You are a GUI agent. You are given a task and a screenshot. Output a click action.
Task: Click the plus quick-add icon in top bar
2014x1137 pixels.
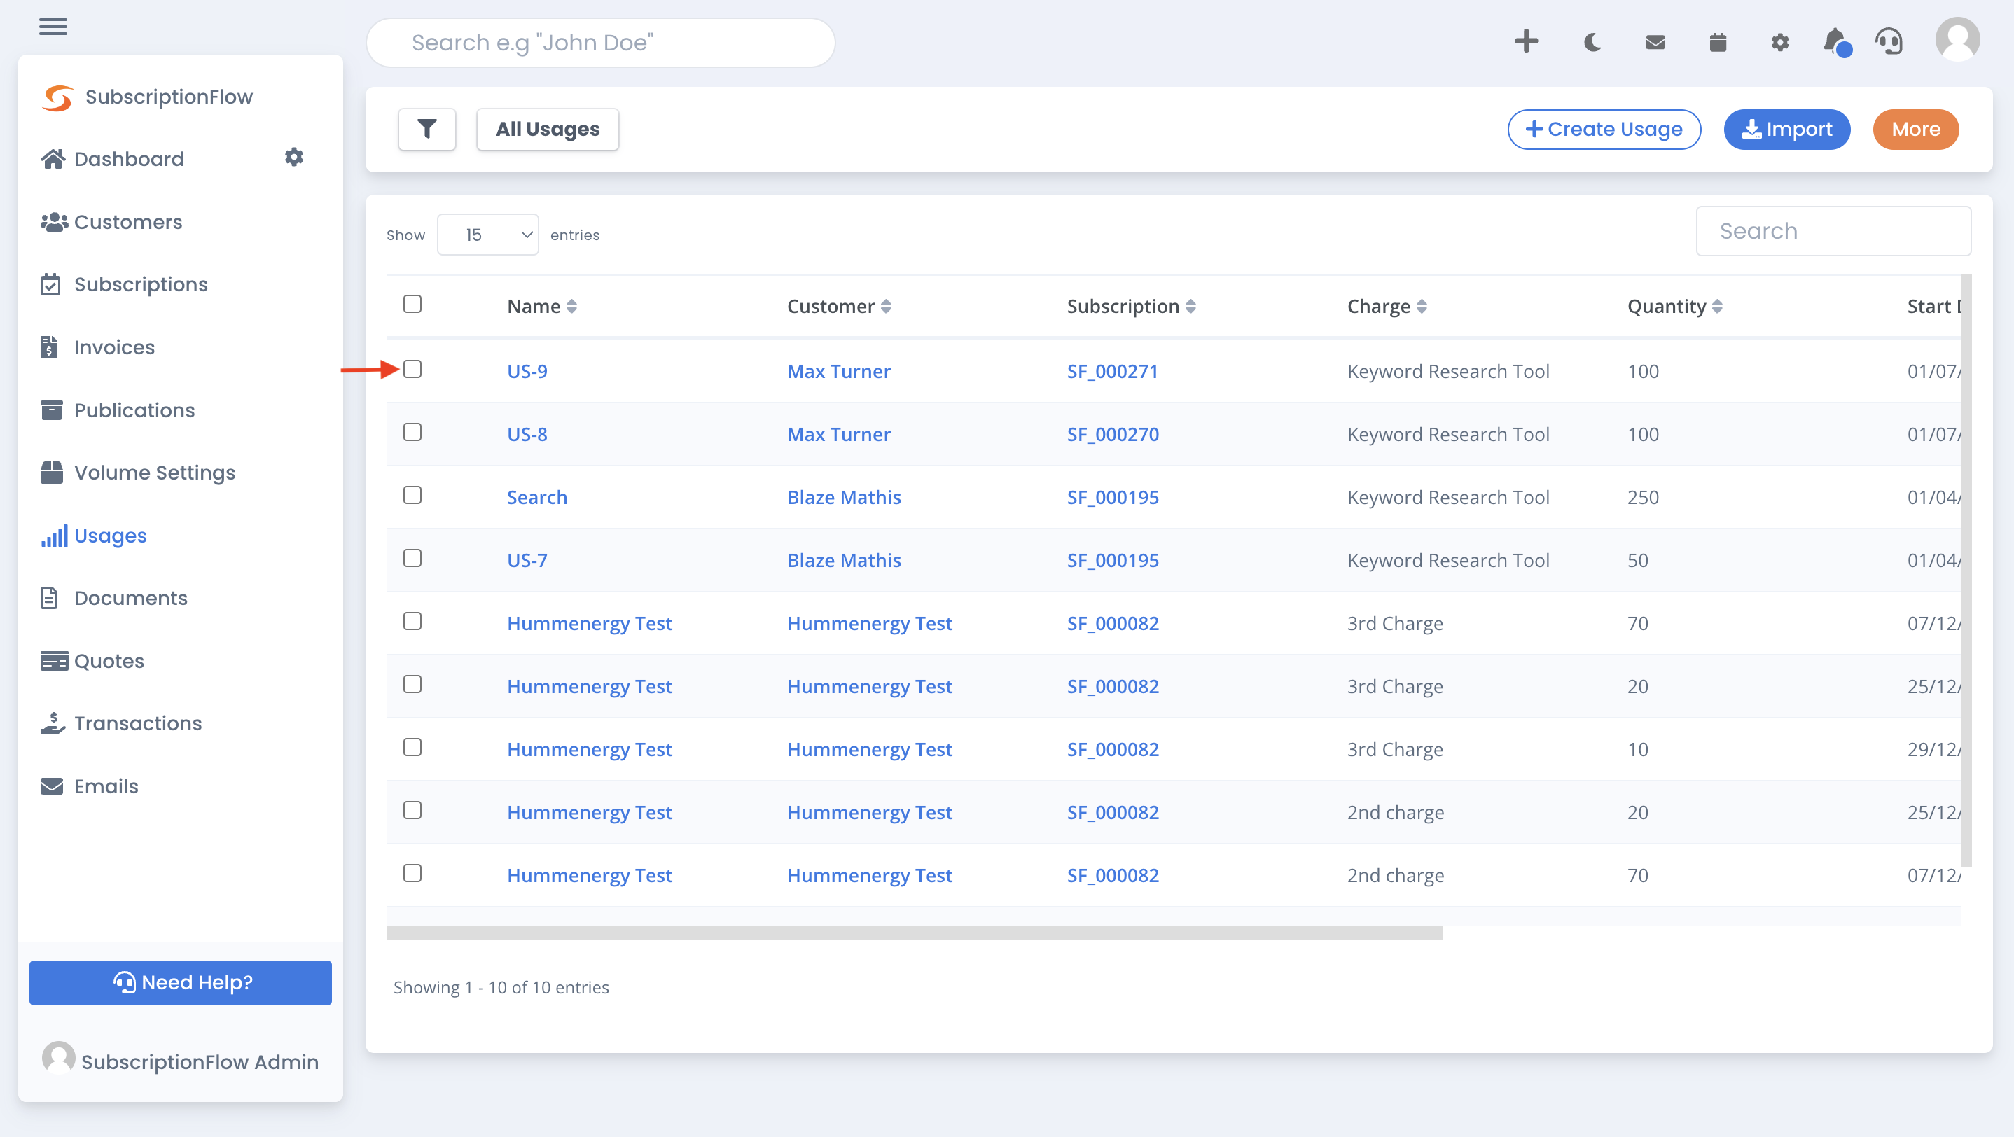pos(1525,41)
